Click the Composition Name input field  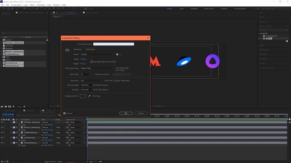tap(114, 44)
